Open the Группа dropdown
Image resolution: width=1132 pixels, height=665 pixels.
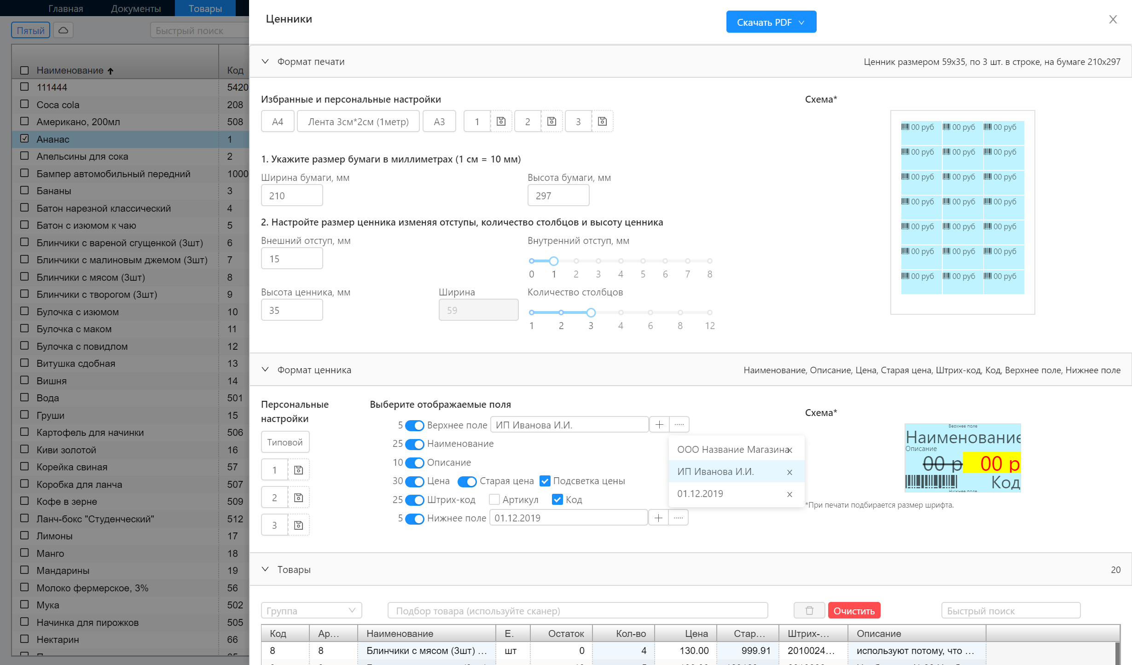(311, 611)
